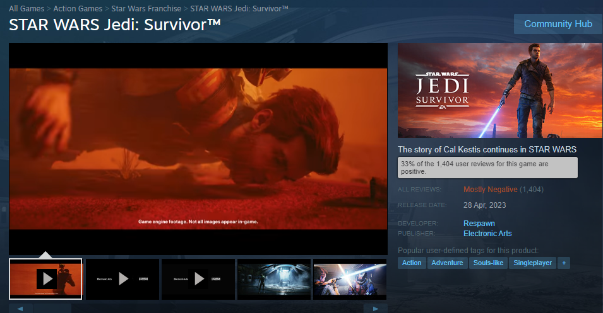Expand tags with the plus button
The width and height of the screenshot is (603, 313).
tap(564, 263)
